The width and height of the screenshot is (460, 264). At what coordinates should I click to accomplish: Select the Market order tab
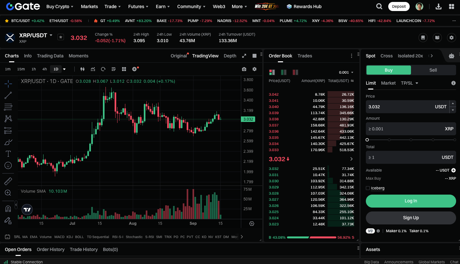(x=388, y=83)
